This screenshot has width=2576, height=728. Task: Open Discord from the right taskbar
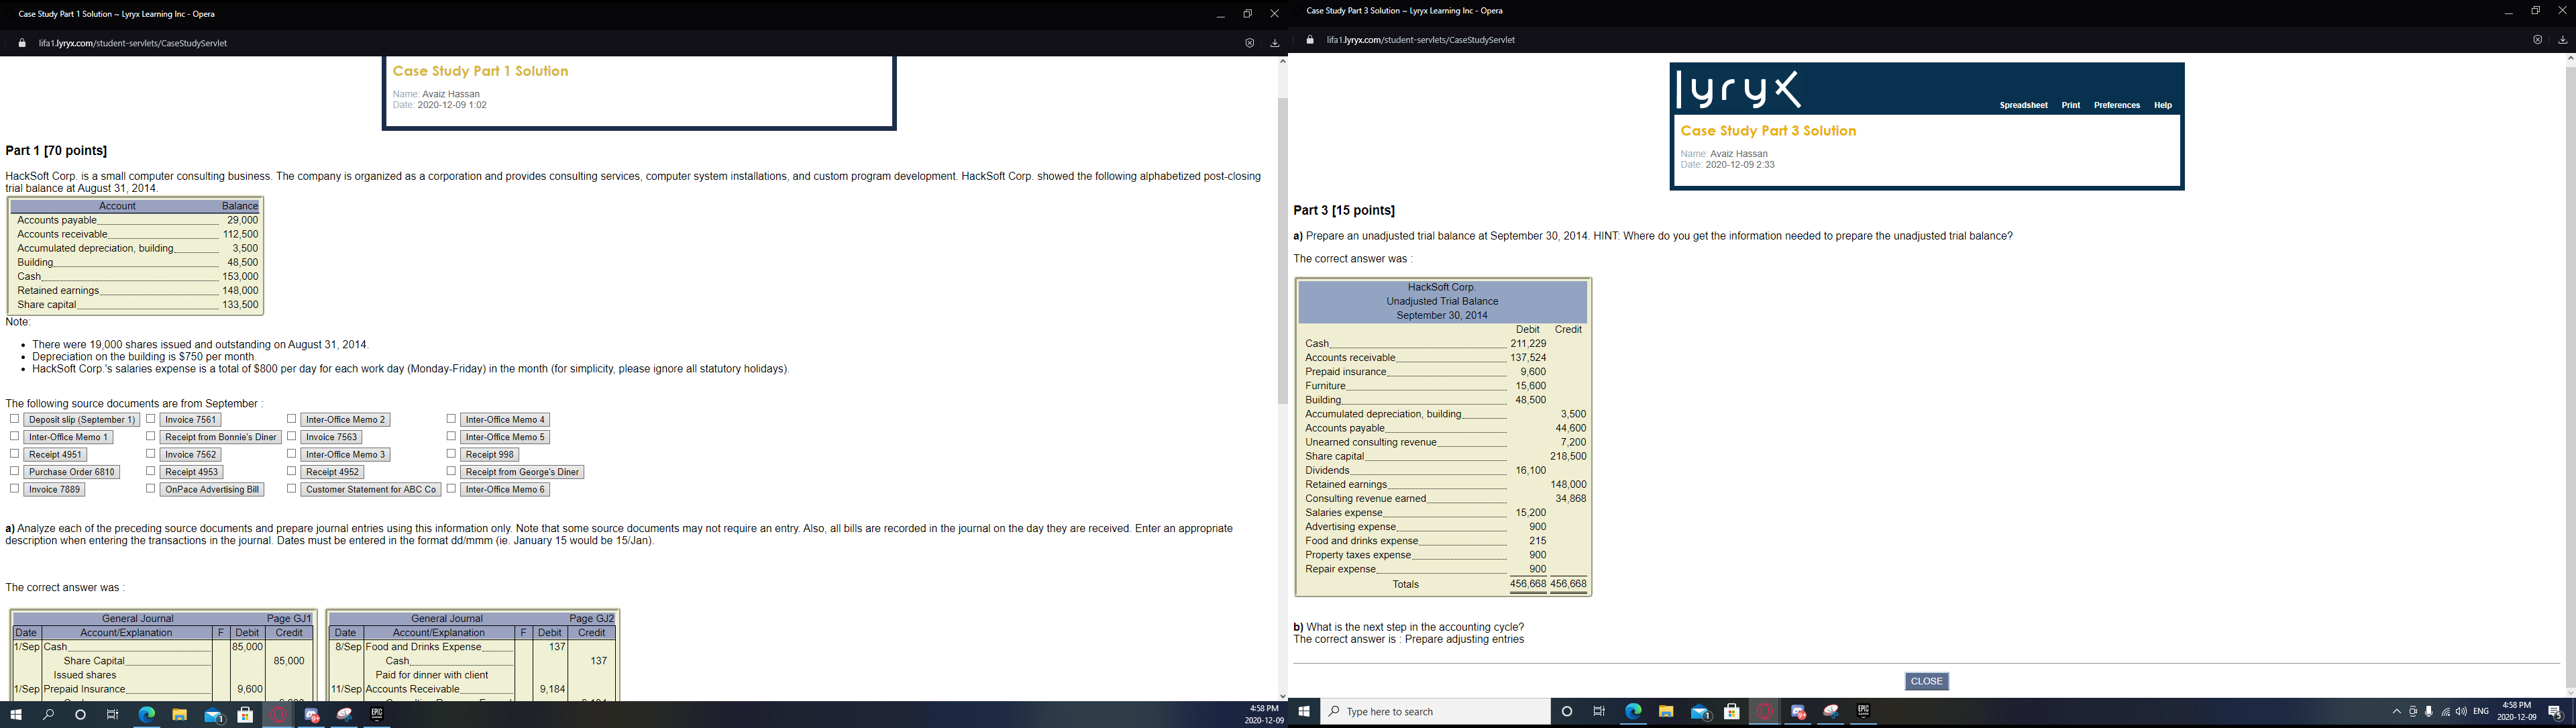click(x=1798, y=712)
